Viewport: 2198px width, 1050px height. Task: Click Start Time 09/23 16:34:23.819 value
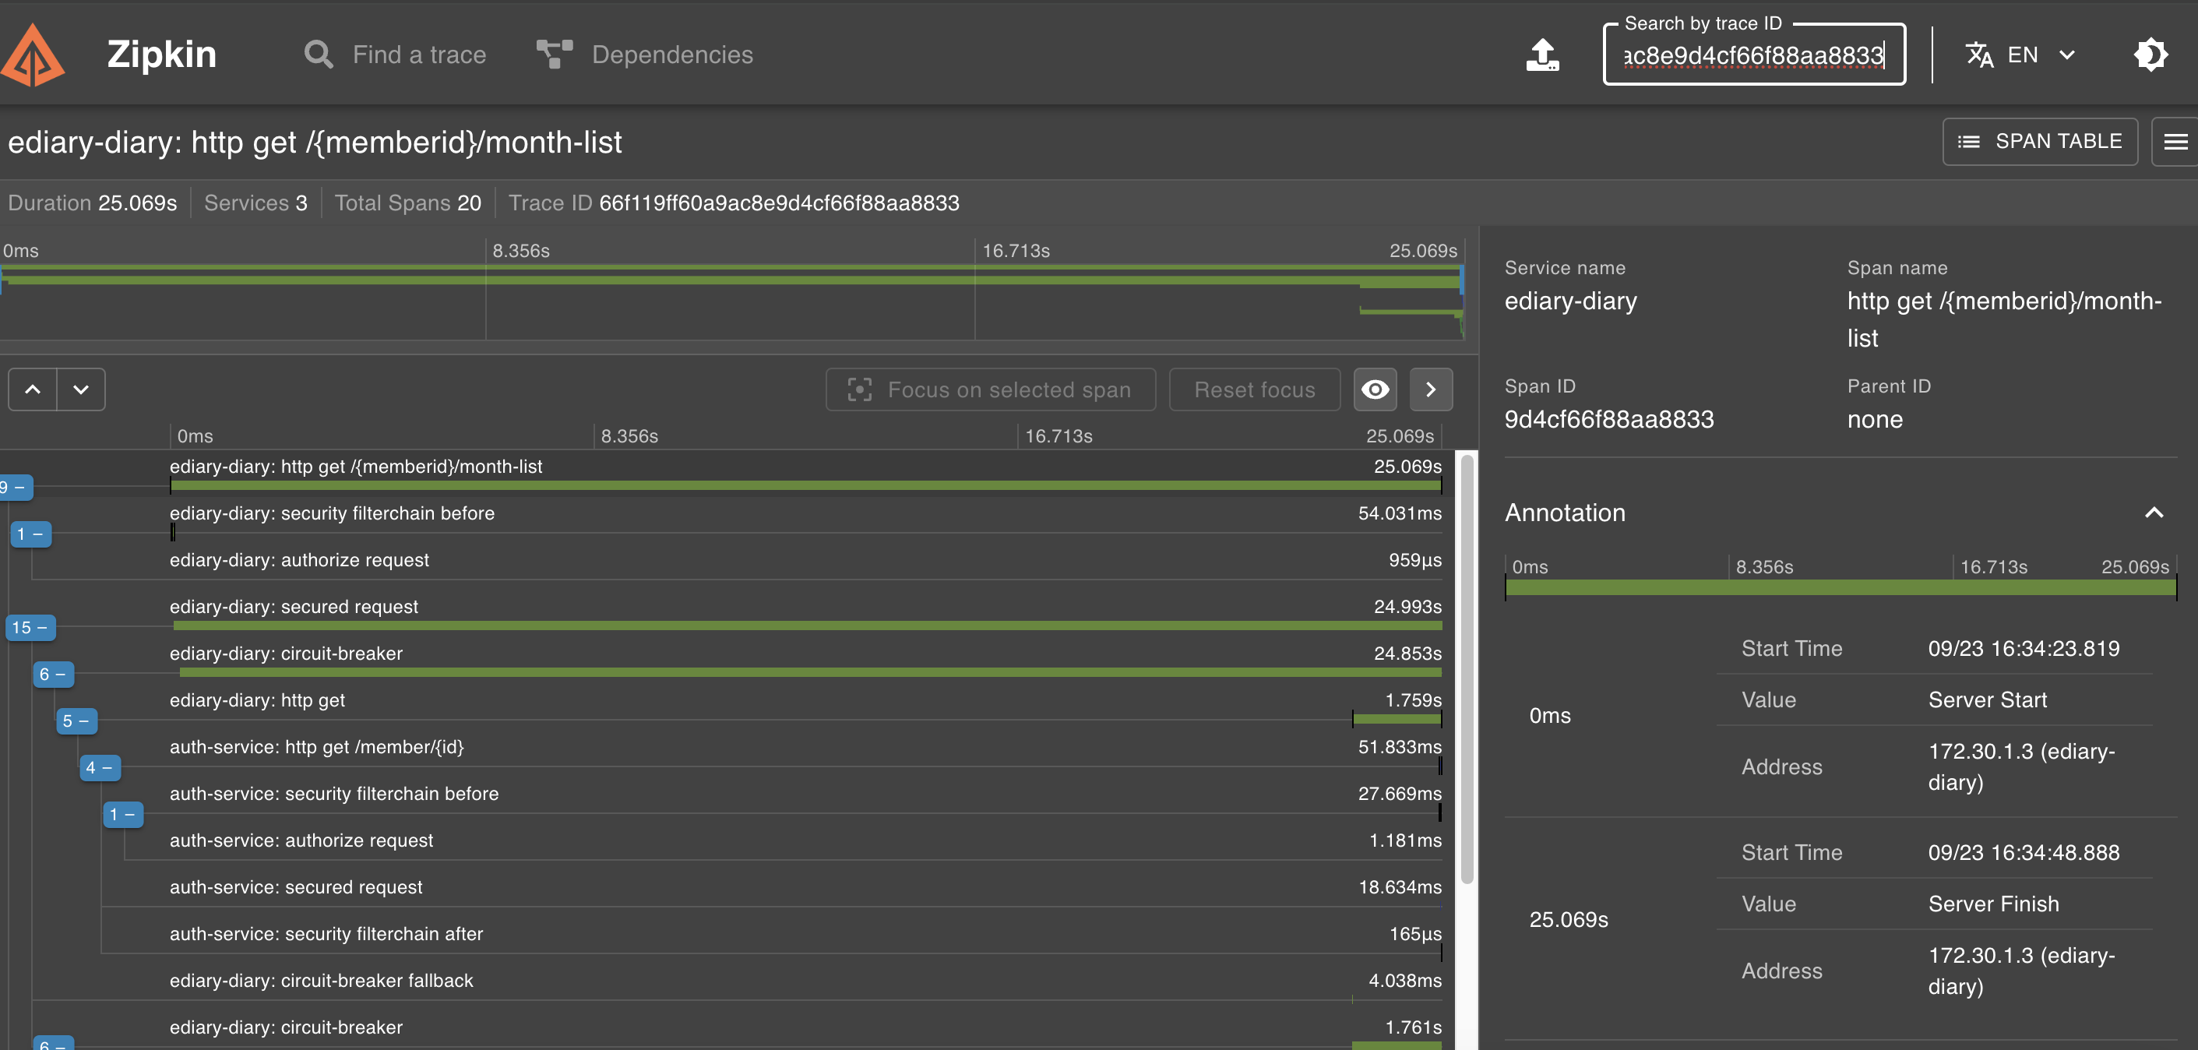2023,649
